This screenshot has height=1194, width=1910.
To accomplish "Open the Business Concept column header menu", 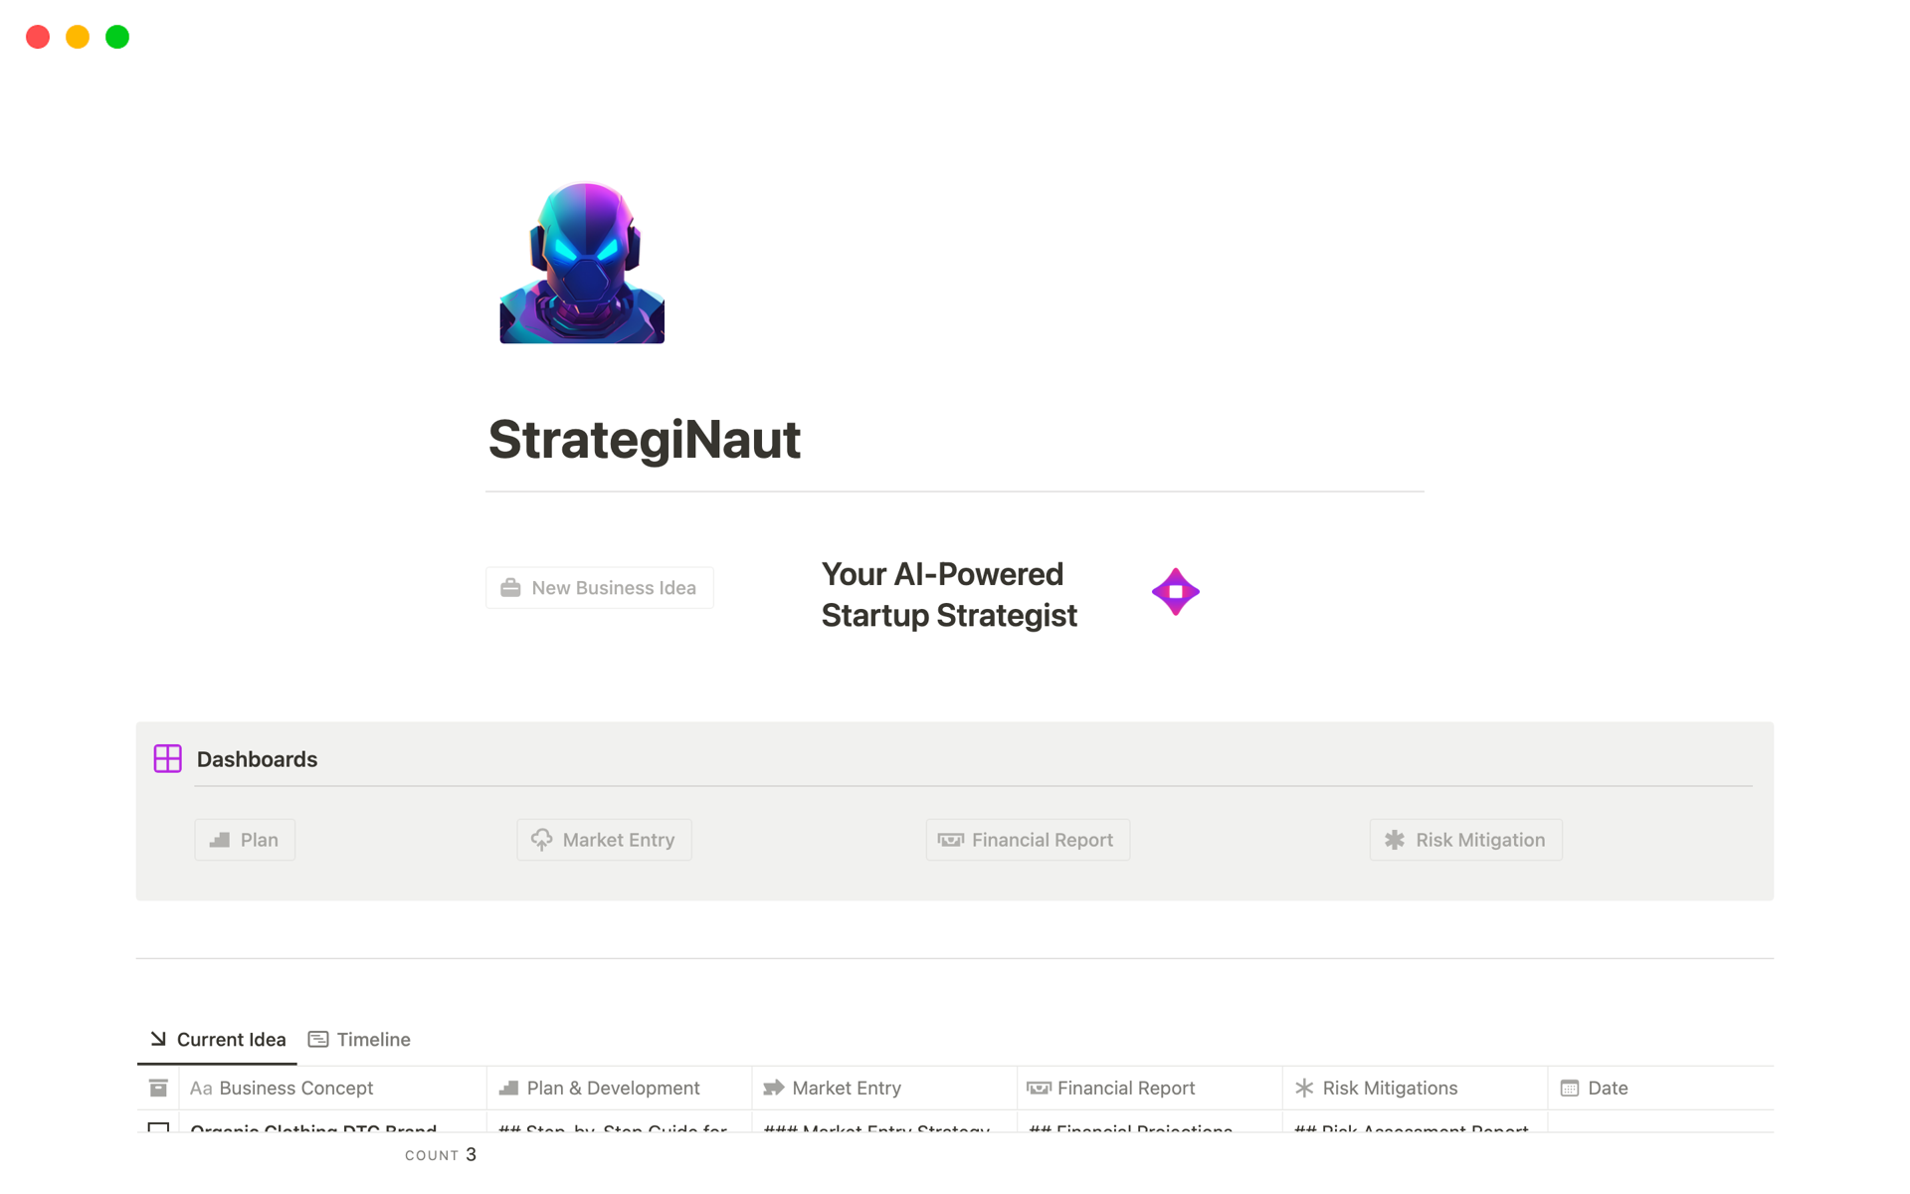I will 296,1088.
